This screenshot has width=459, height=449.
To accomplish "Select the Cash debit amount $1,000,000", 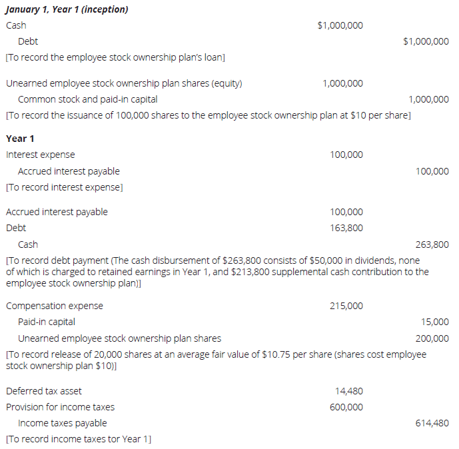I will point(340,25).
